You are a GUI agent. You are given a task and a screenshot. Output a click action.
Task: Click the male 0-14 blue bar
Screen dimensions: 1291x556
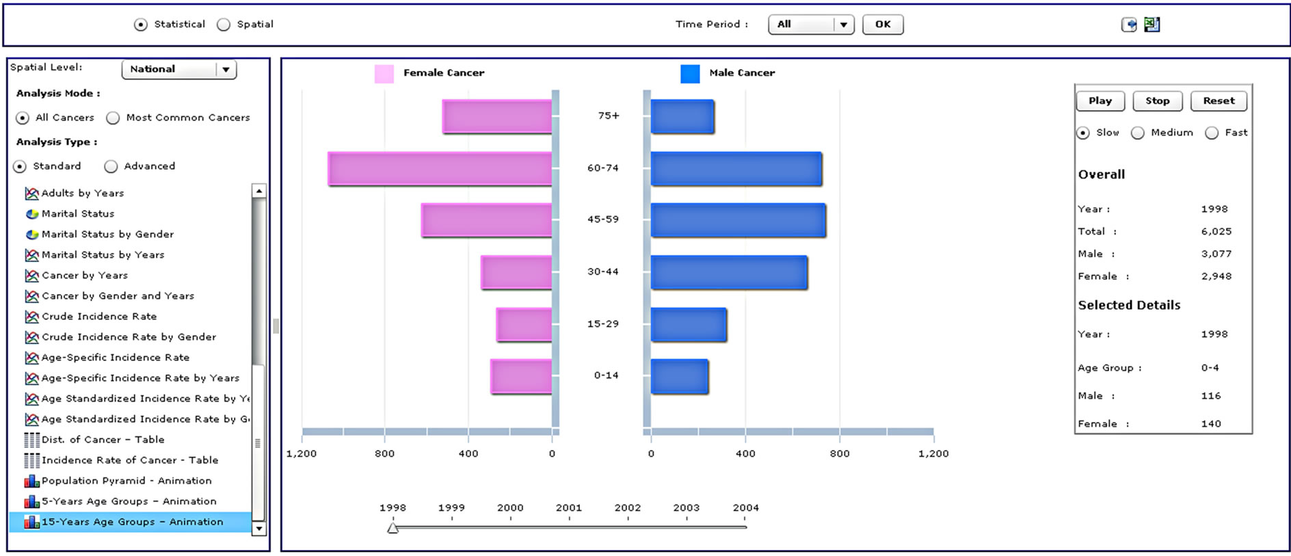tap(680, 376)
